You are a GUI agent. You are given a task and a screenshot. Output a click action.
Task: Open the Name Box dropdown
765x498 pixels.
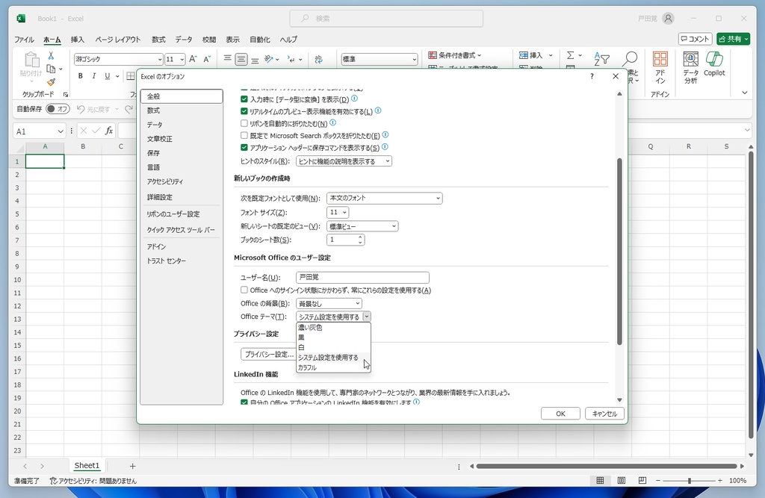(60, 131)
